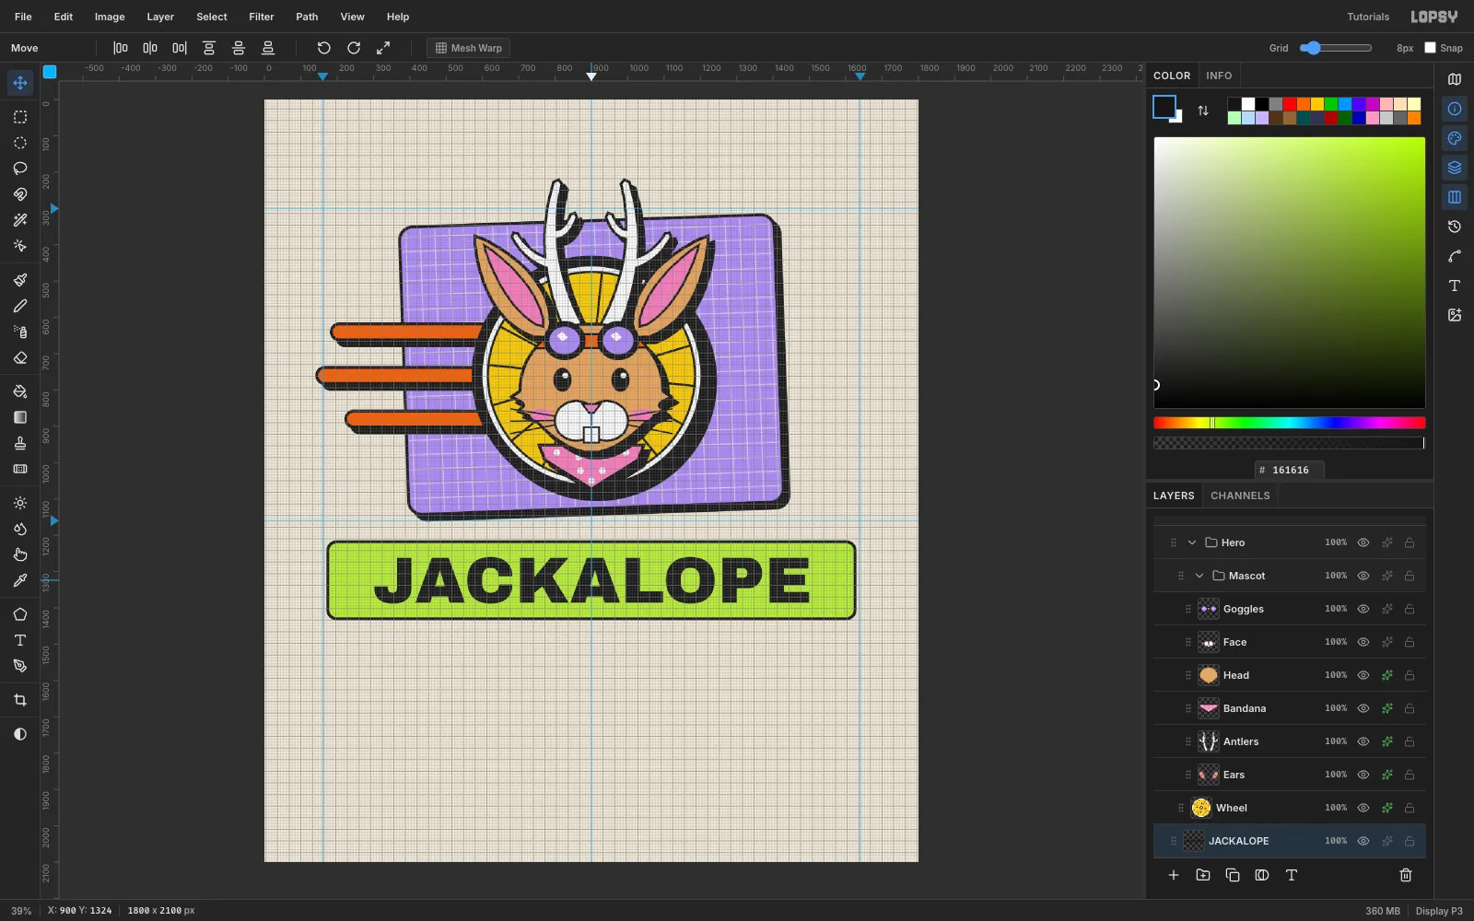Click the Mesh Warp button
Screen dimensions: 1474x921
pos(469,48)
